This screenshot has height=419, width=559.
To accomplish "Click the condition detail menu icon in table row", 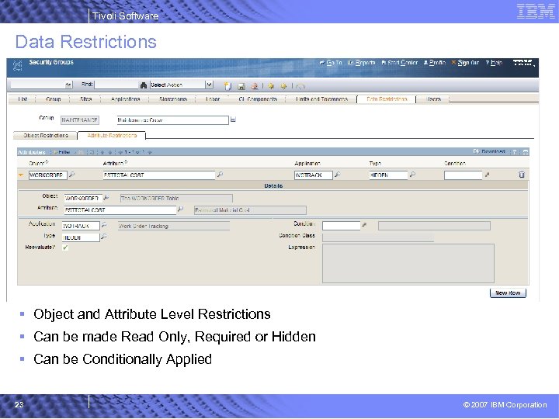I will (487, 175).
